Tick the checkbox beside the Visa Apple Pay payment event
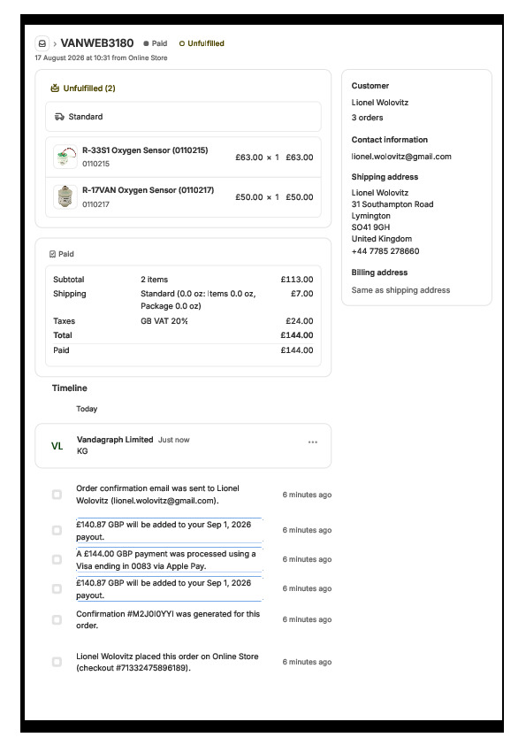This screenshot has height=745, width=526. [57, 560]
